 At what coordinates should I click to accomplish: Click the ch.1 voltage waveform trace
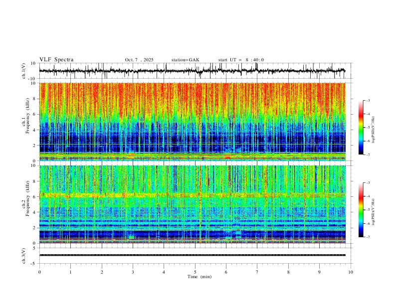[x=192, y=71]
